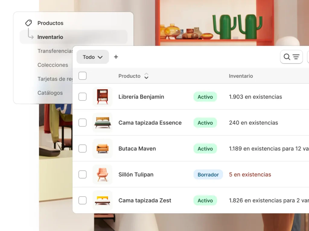
Task: Click the Borrador status badge
Action: point(208,174)
